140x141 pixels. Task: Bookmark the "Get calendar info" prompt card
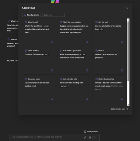tap(87, 99)
